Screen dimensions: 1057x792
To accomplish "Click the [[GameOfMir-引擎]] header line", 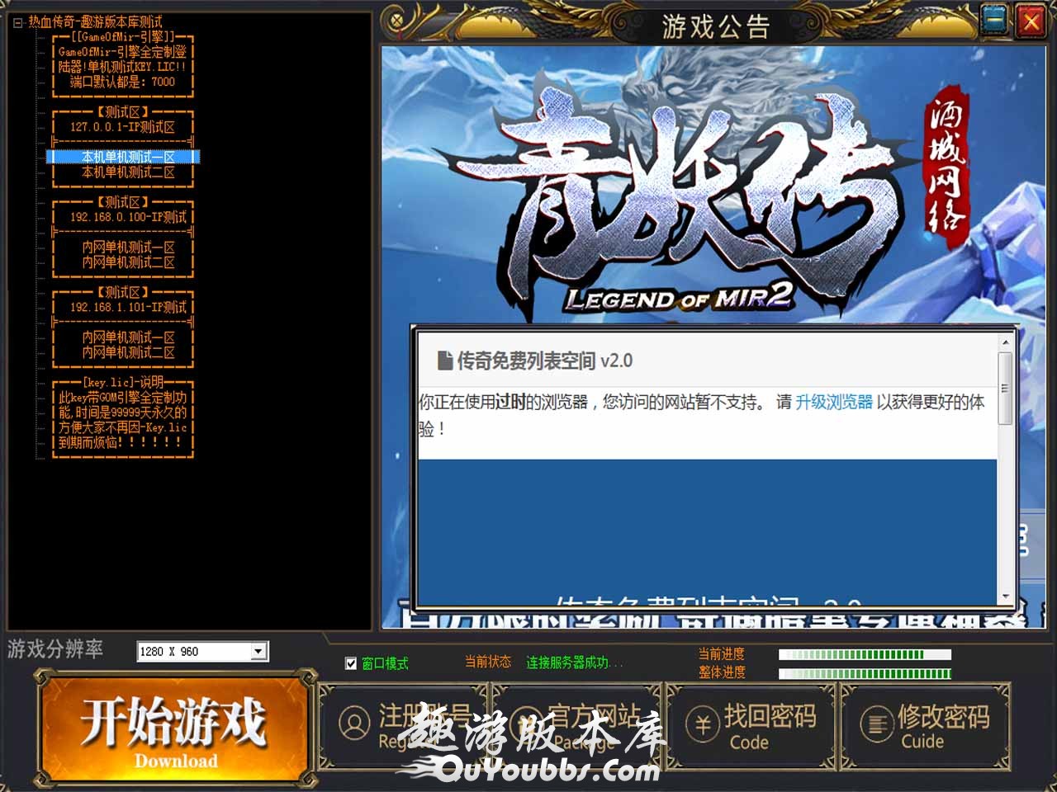I will (x=123, y=37).
